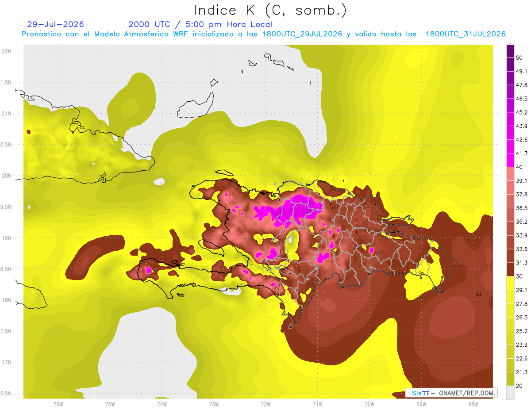Pick the dark brown legend band between 30 and 31.3
This screenshot has width=531, height=410.
pyautogui.click(x=510, y=269)
